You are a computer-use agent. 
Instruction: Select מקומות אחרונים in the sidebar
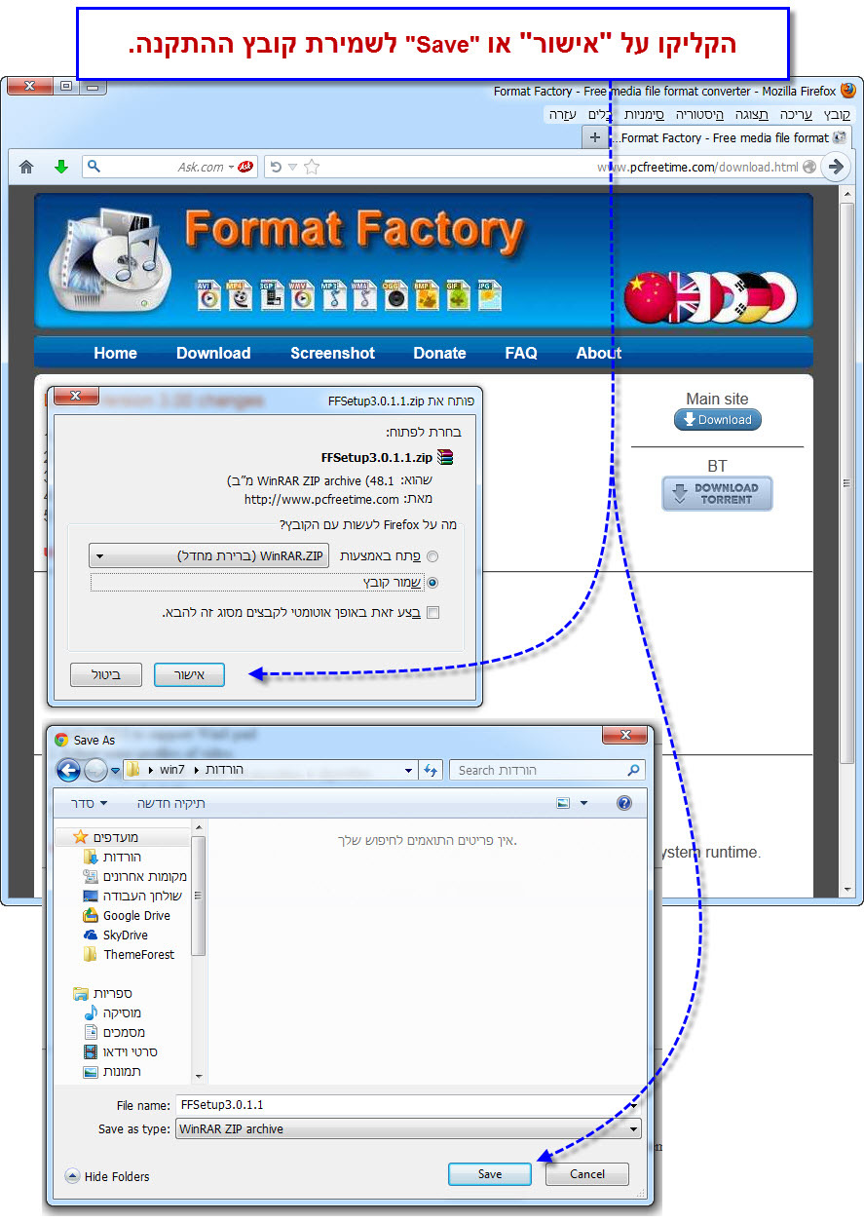134,876
